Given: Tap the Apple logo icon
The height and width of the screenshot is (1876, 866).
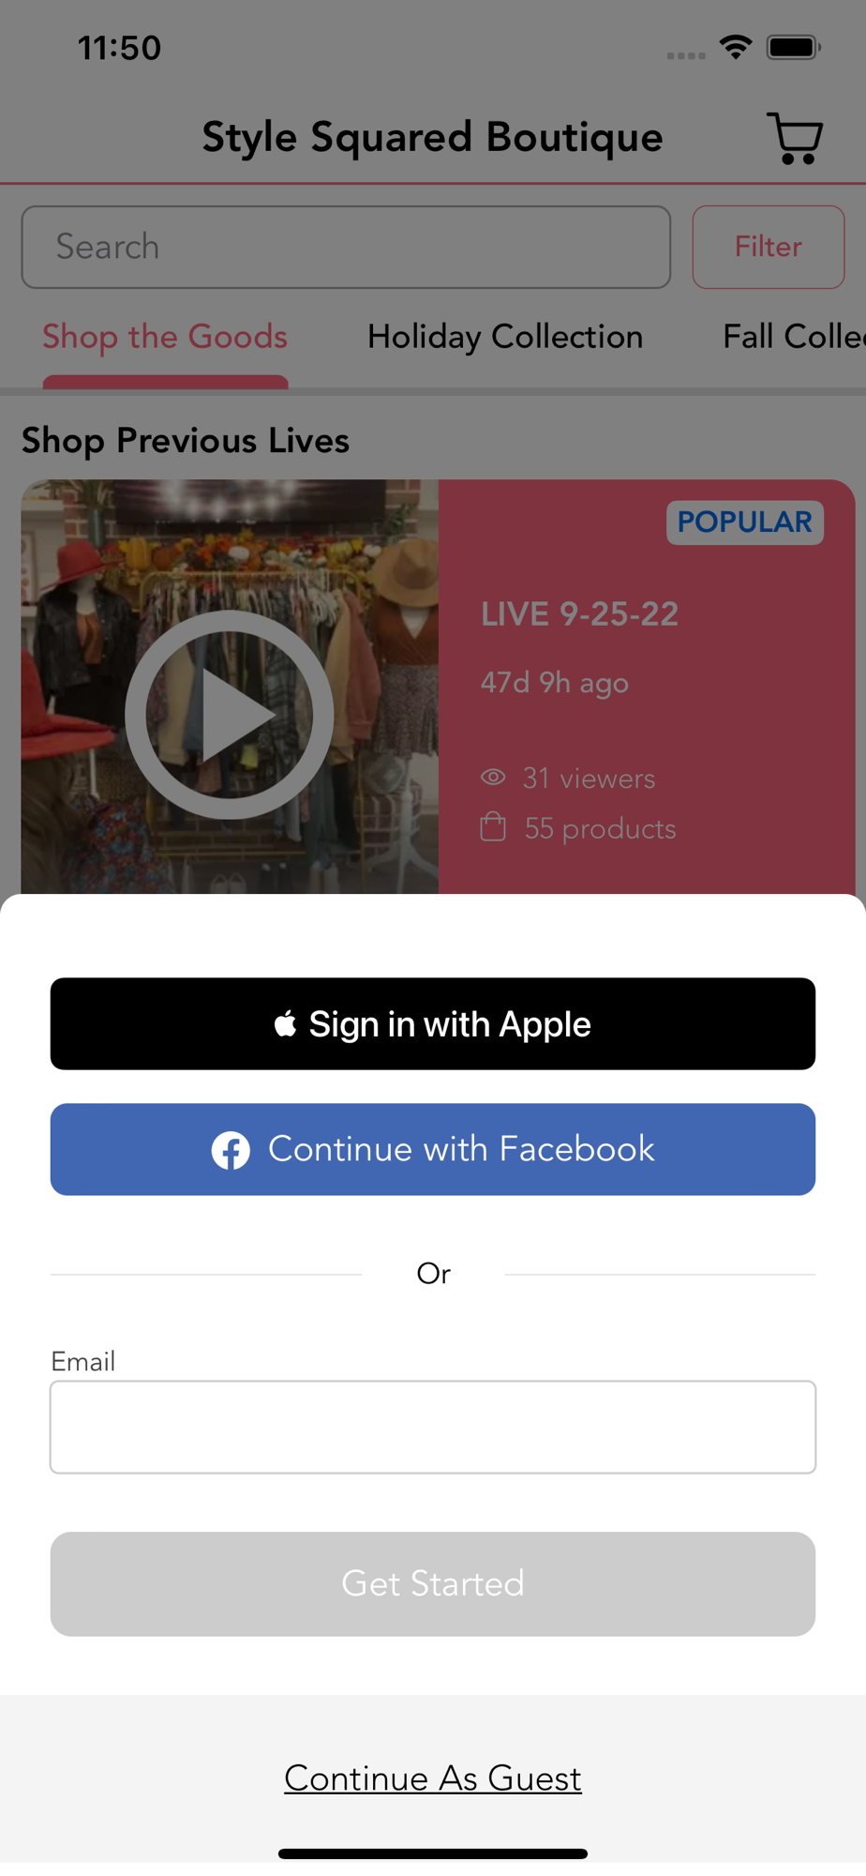Looking at the screenshot, I should point(286,1023).
